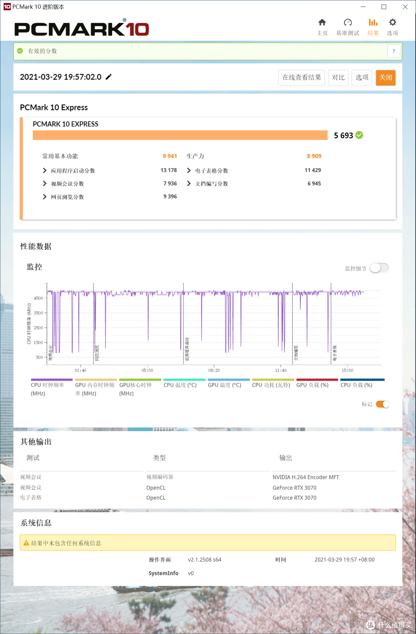Click the 电子表格 row in other output table
The height and width of the screenshot is (634, 416).
(208, 498)
